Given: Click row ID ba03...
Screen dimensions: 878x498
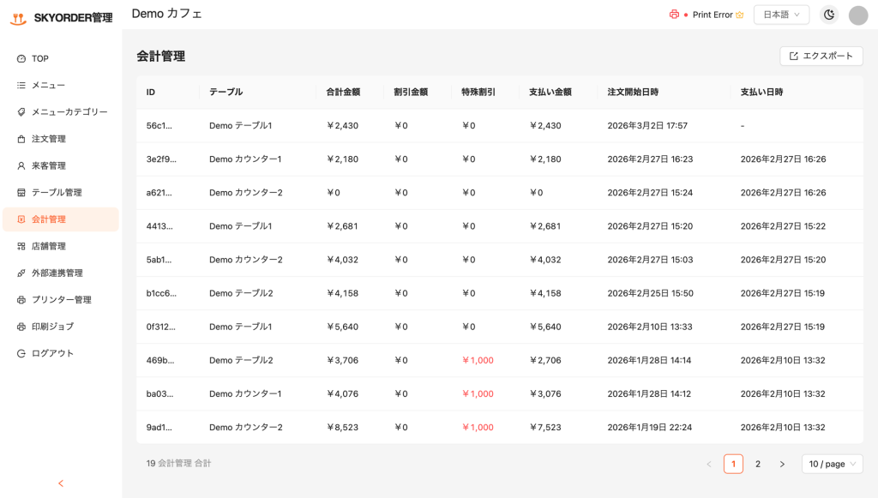Looking at the screenshot, I should pyautogui.click(x=159, y=394).
